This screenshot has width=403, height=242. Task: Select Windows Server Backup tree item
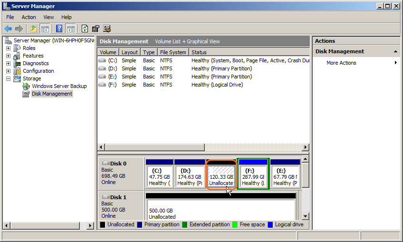click(x=59, y=86)
